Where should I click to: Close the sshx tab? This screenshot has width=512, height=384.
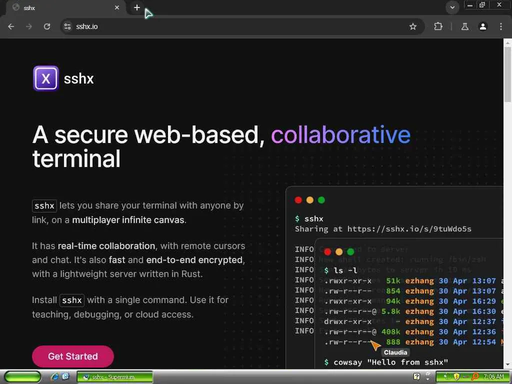(117, 7)
